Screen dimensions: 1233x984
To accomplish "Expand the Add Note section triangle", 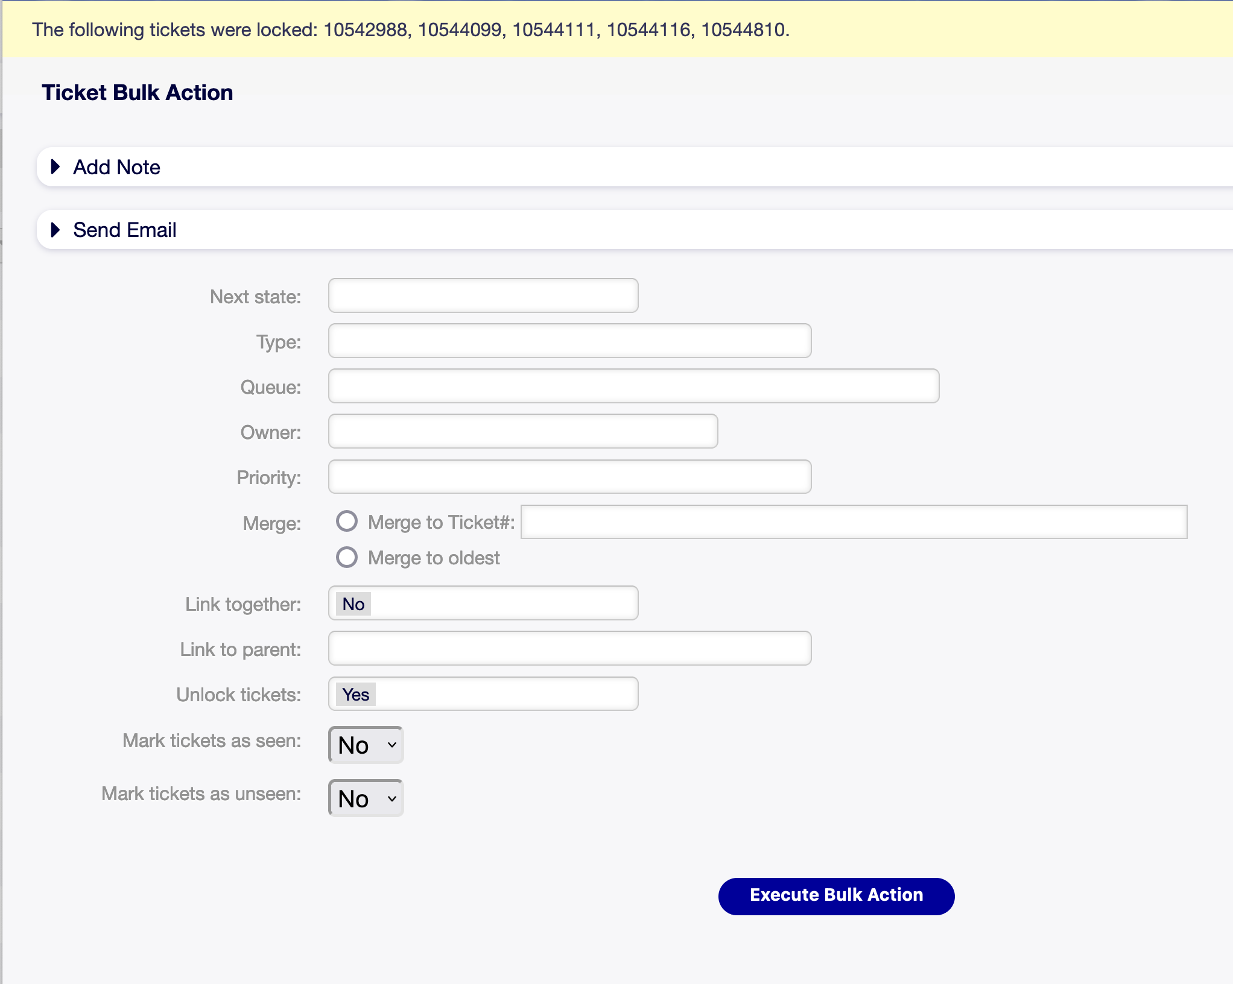I will (x=55, y=167).
